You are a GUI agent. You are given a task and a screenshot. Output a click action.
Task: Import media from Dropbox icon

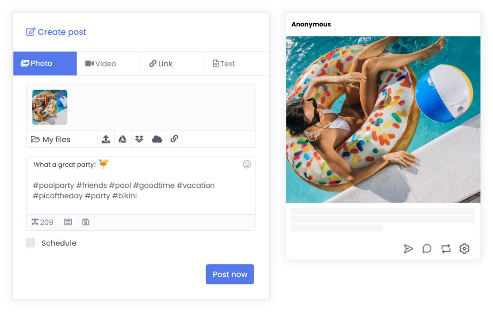(139, 139)
